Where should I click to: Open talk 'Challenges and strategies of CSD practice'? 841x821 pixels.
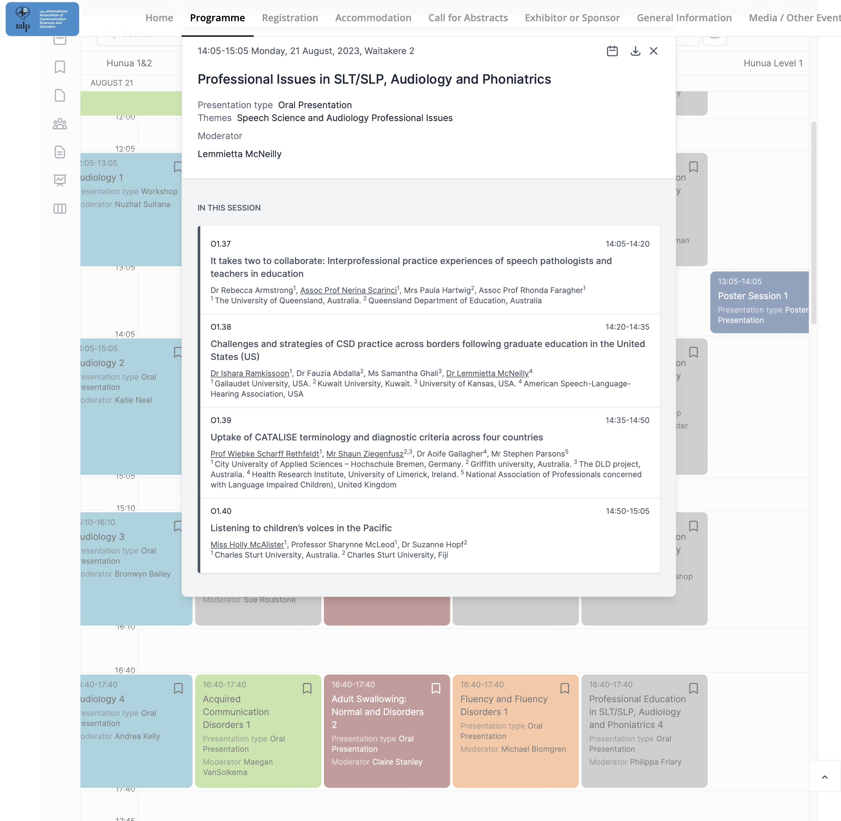tap(428, 350)
